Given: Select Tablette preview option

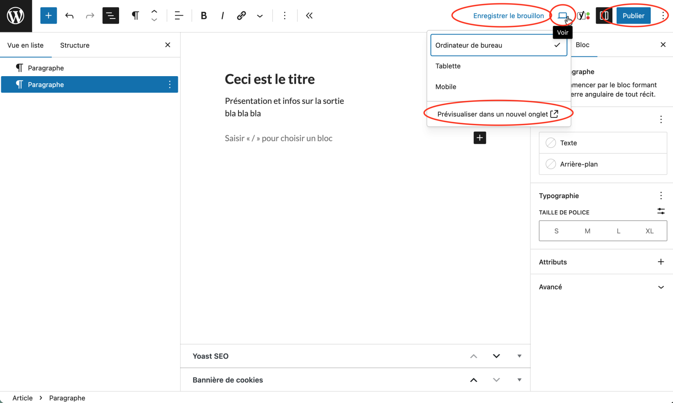Looking at the screenshot, I should [448, 66].
